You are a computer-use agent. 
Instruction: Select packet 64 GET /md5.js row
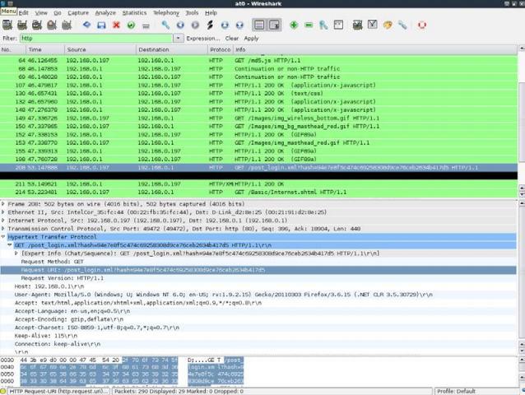tap(258, 61)
